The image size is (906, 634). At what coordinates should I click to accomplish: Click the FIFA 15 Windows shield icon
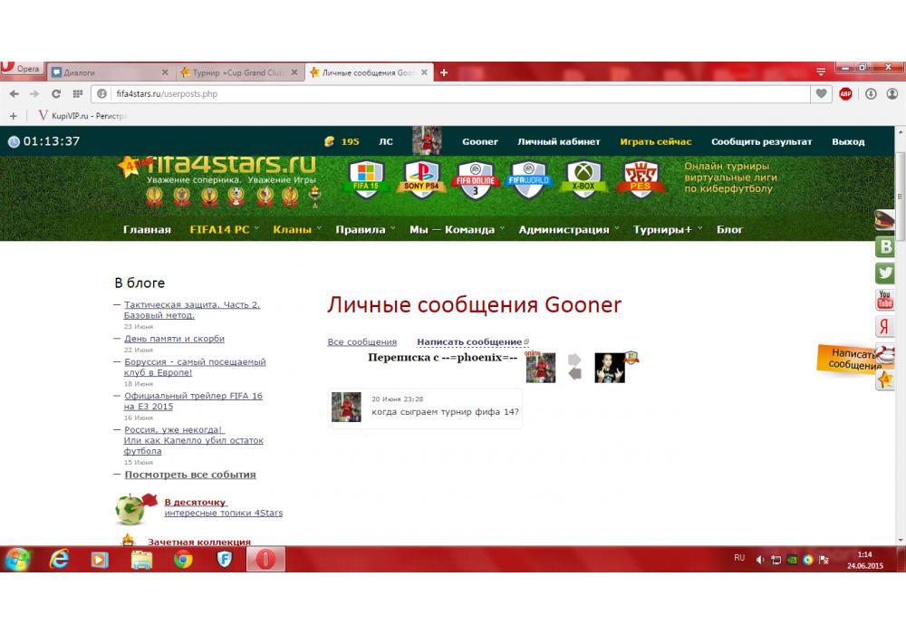point(366,178)
